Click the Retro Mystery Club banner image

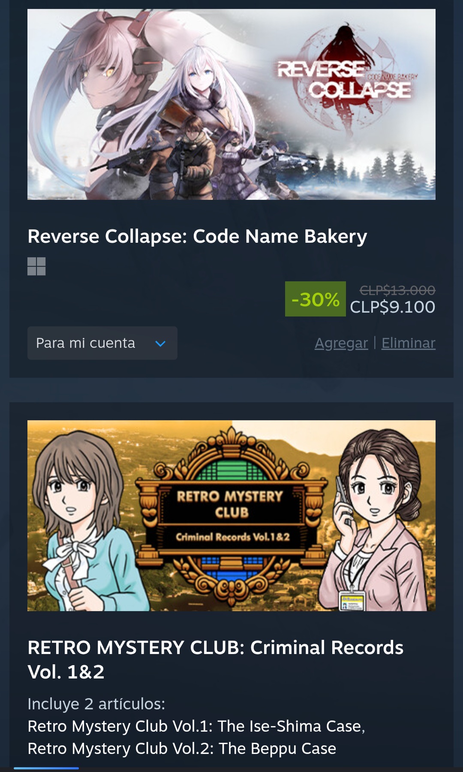coord(231,516)
